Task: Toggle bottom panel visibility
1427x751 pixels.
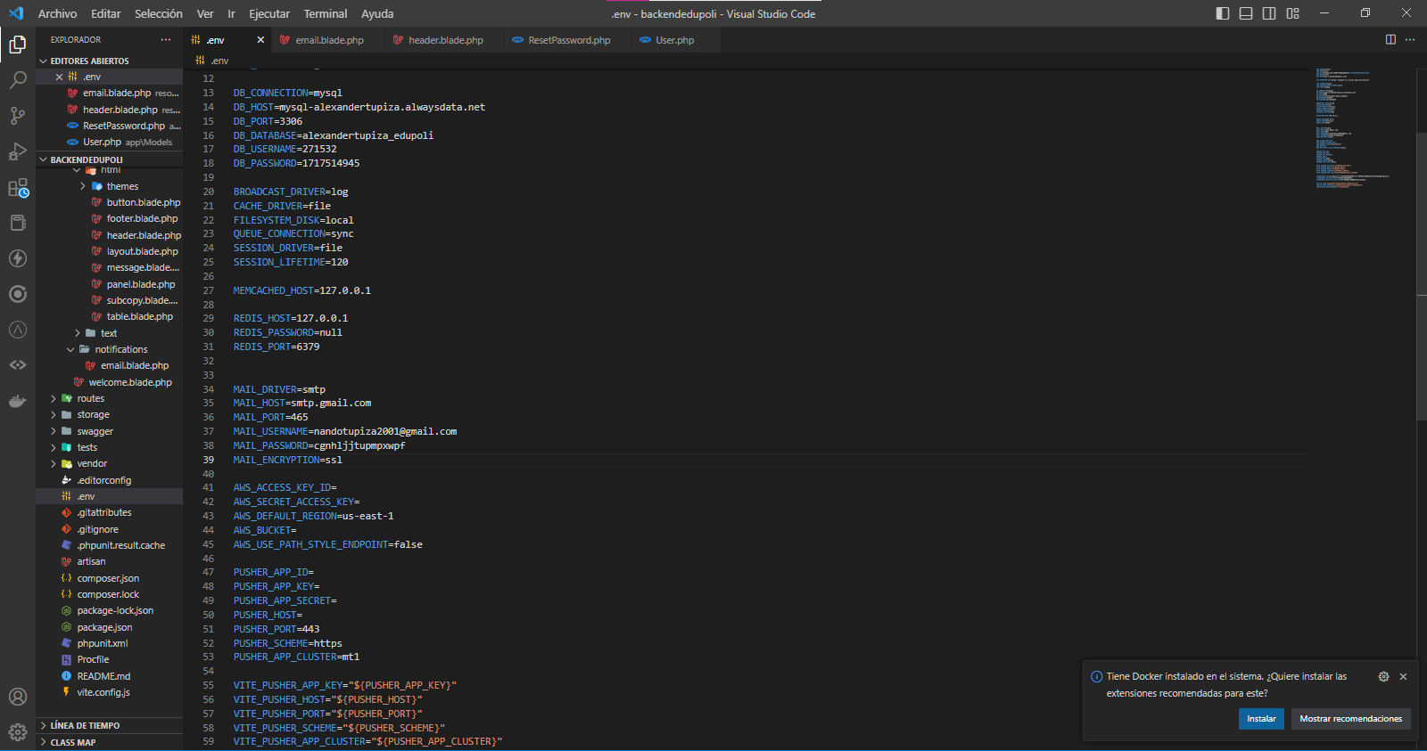Action: 1246,13
